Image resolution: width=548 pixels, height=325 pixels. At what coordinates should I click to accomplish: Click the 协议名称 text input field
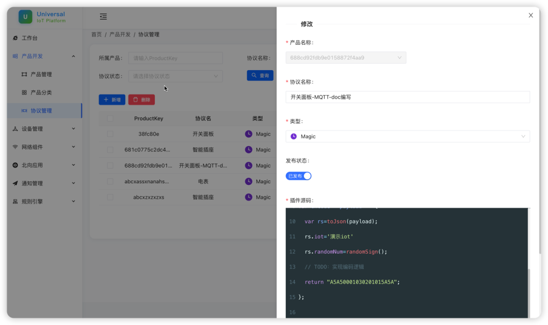[x=407, y=97]
